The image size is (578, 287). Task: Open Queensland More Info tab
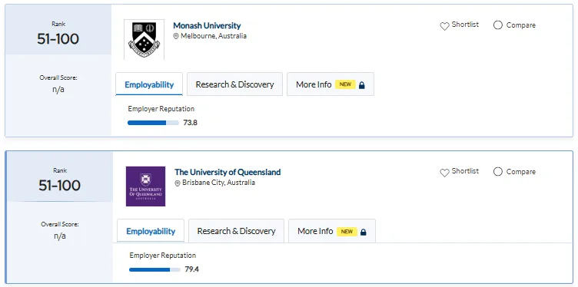click(x=332, y=231)
